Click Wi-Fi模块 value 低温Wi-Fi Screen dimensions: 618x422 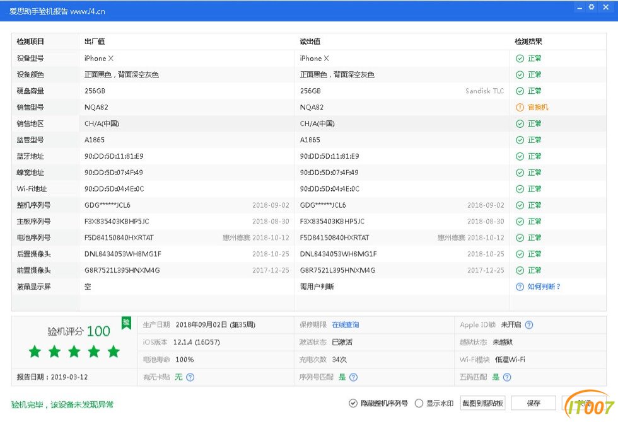510,360
